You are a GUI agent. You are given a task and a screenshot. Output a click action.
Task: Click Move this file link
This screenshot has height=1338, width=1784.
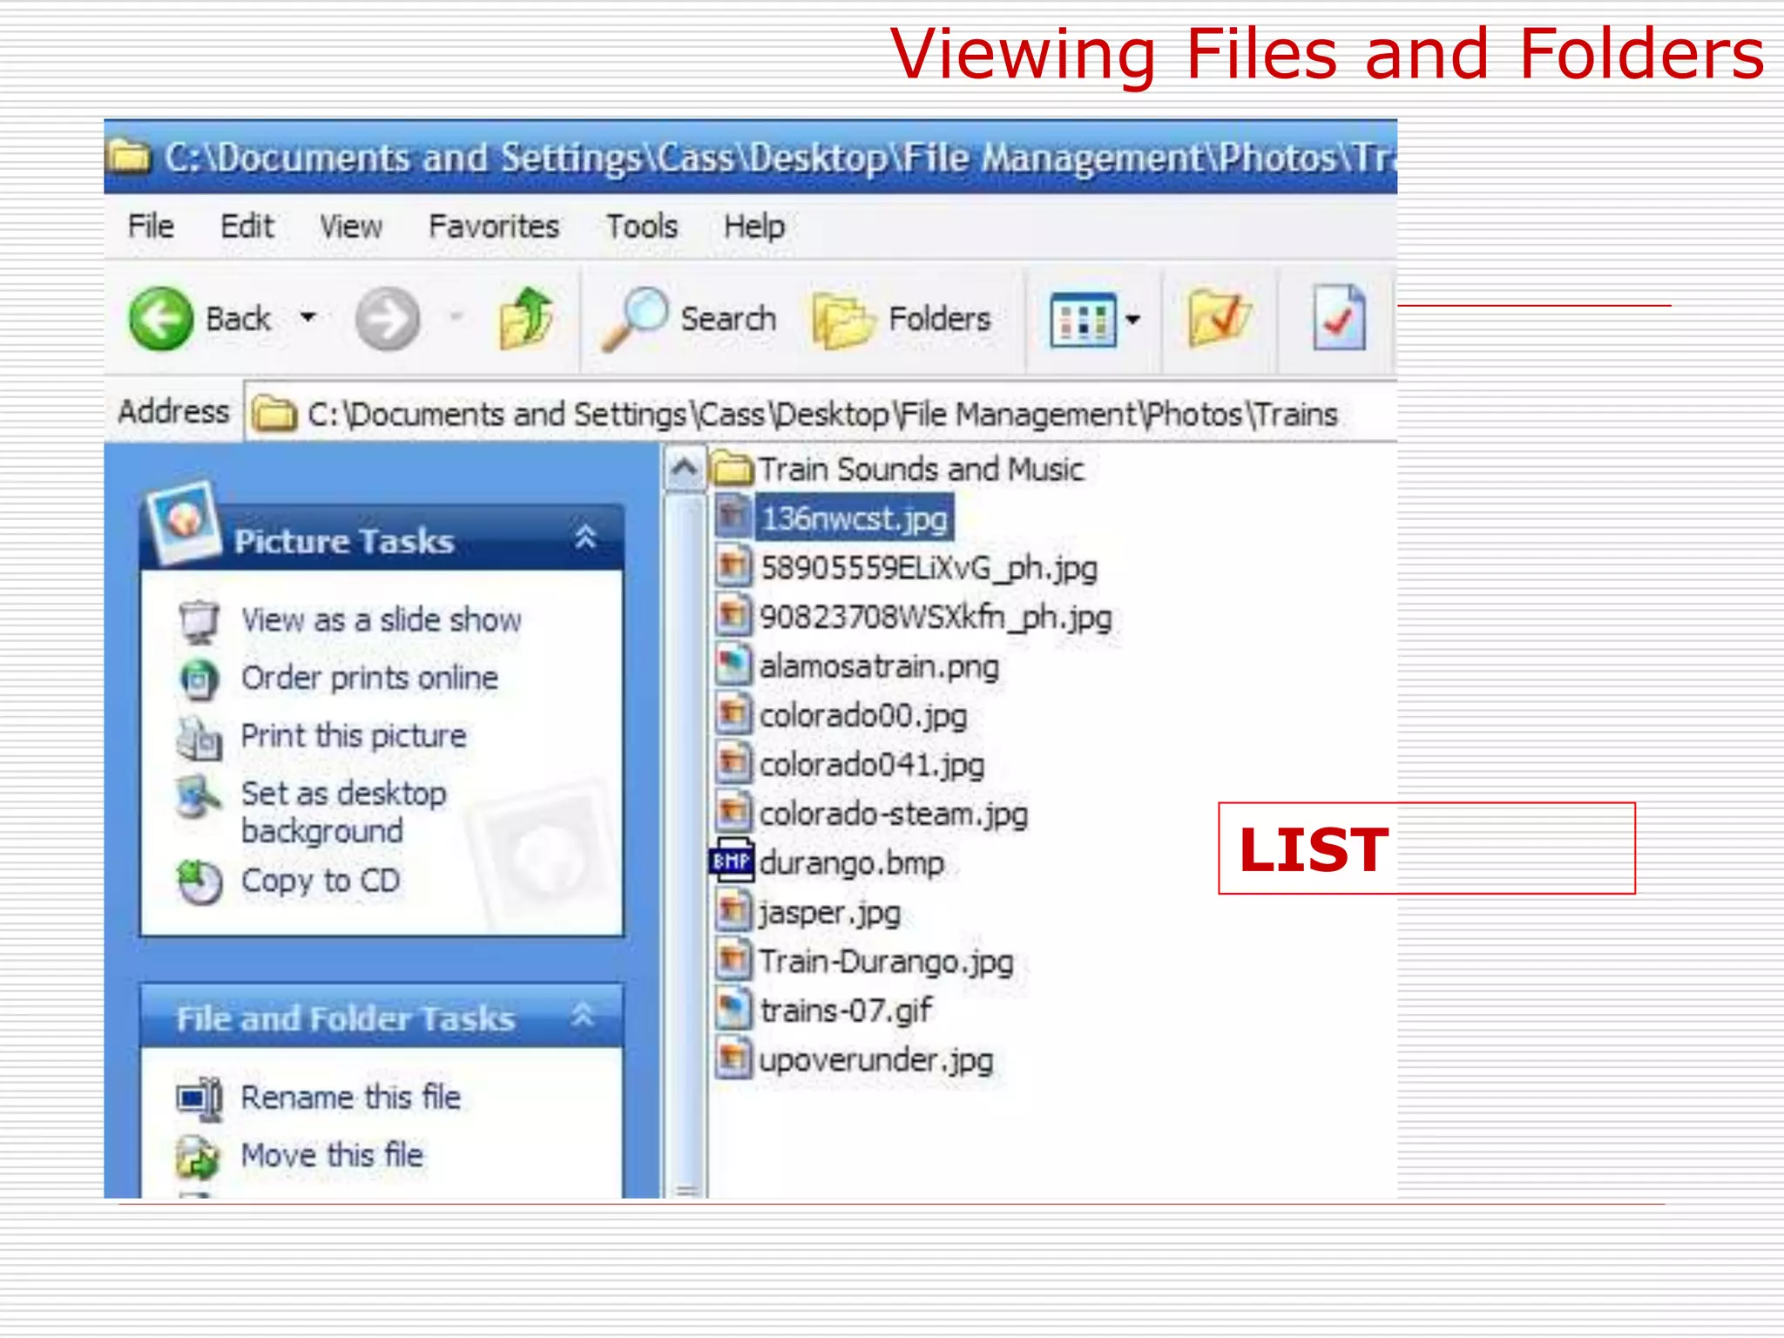[x=332, y=1155]
